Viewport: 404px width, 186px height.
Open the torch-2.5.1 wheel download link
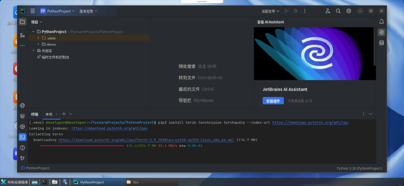[x=146, y=140]
